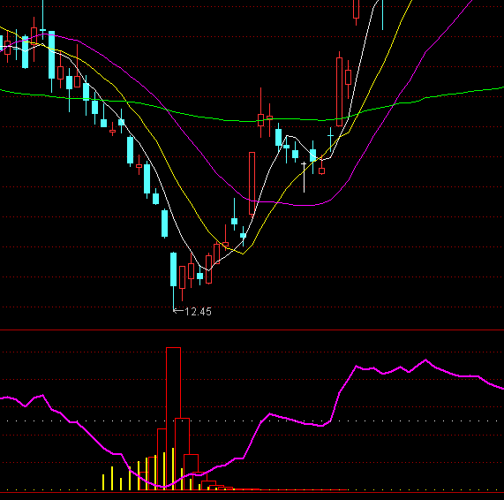Select the white doji candlestick
The image size is (504, 500).
click(304, 178)
